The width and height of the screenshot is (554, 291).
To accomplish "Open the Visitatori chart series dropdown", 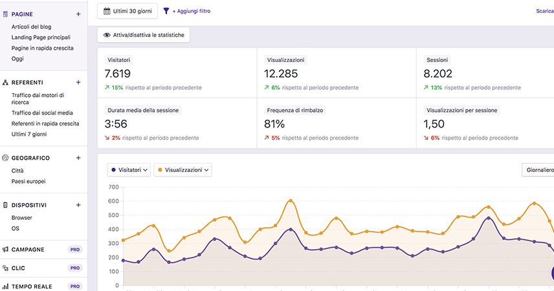I will (x=129, y=170).
